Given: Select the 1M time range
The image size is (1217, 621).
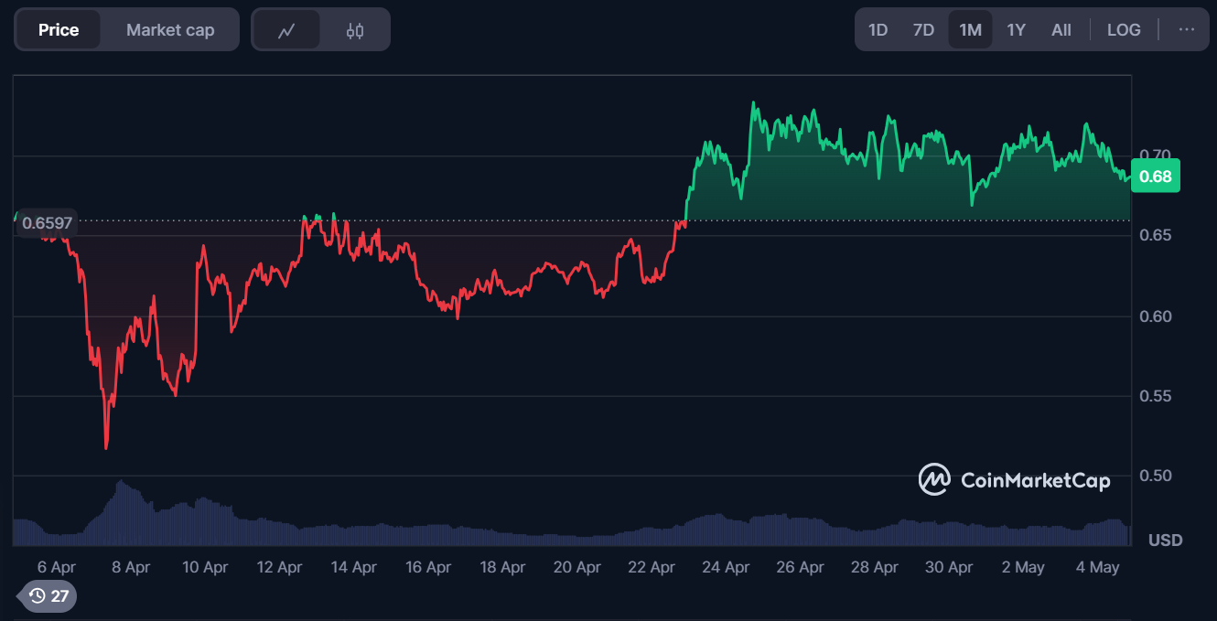Looking at the screenshot, I should tap(970, 29).
